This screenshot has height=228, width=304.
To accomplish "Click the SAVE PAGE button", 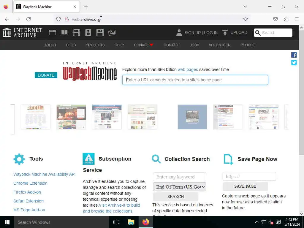I will point(245,186).
